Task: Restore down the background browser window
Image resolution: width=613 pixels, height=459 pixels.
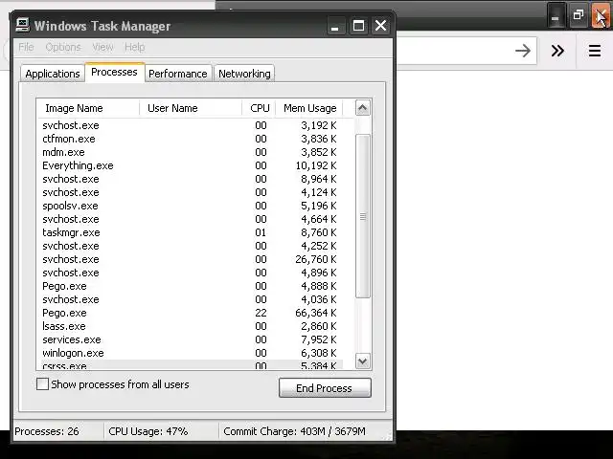Action: [x=579, y=15]
